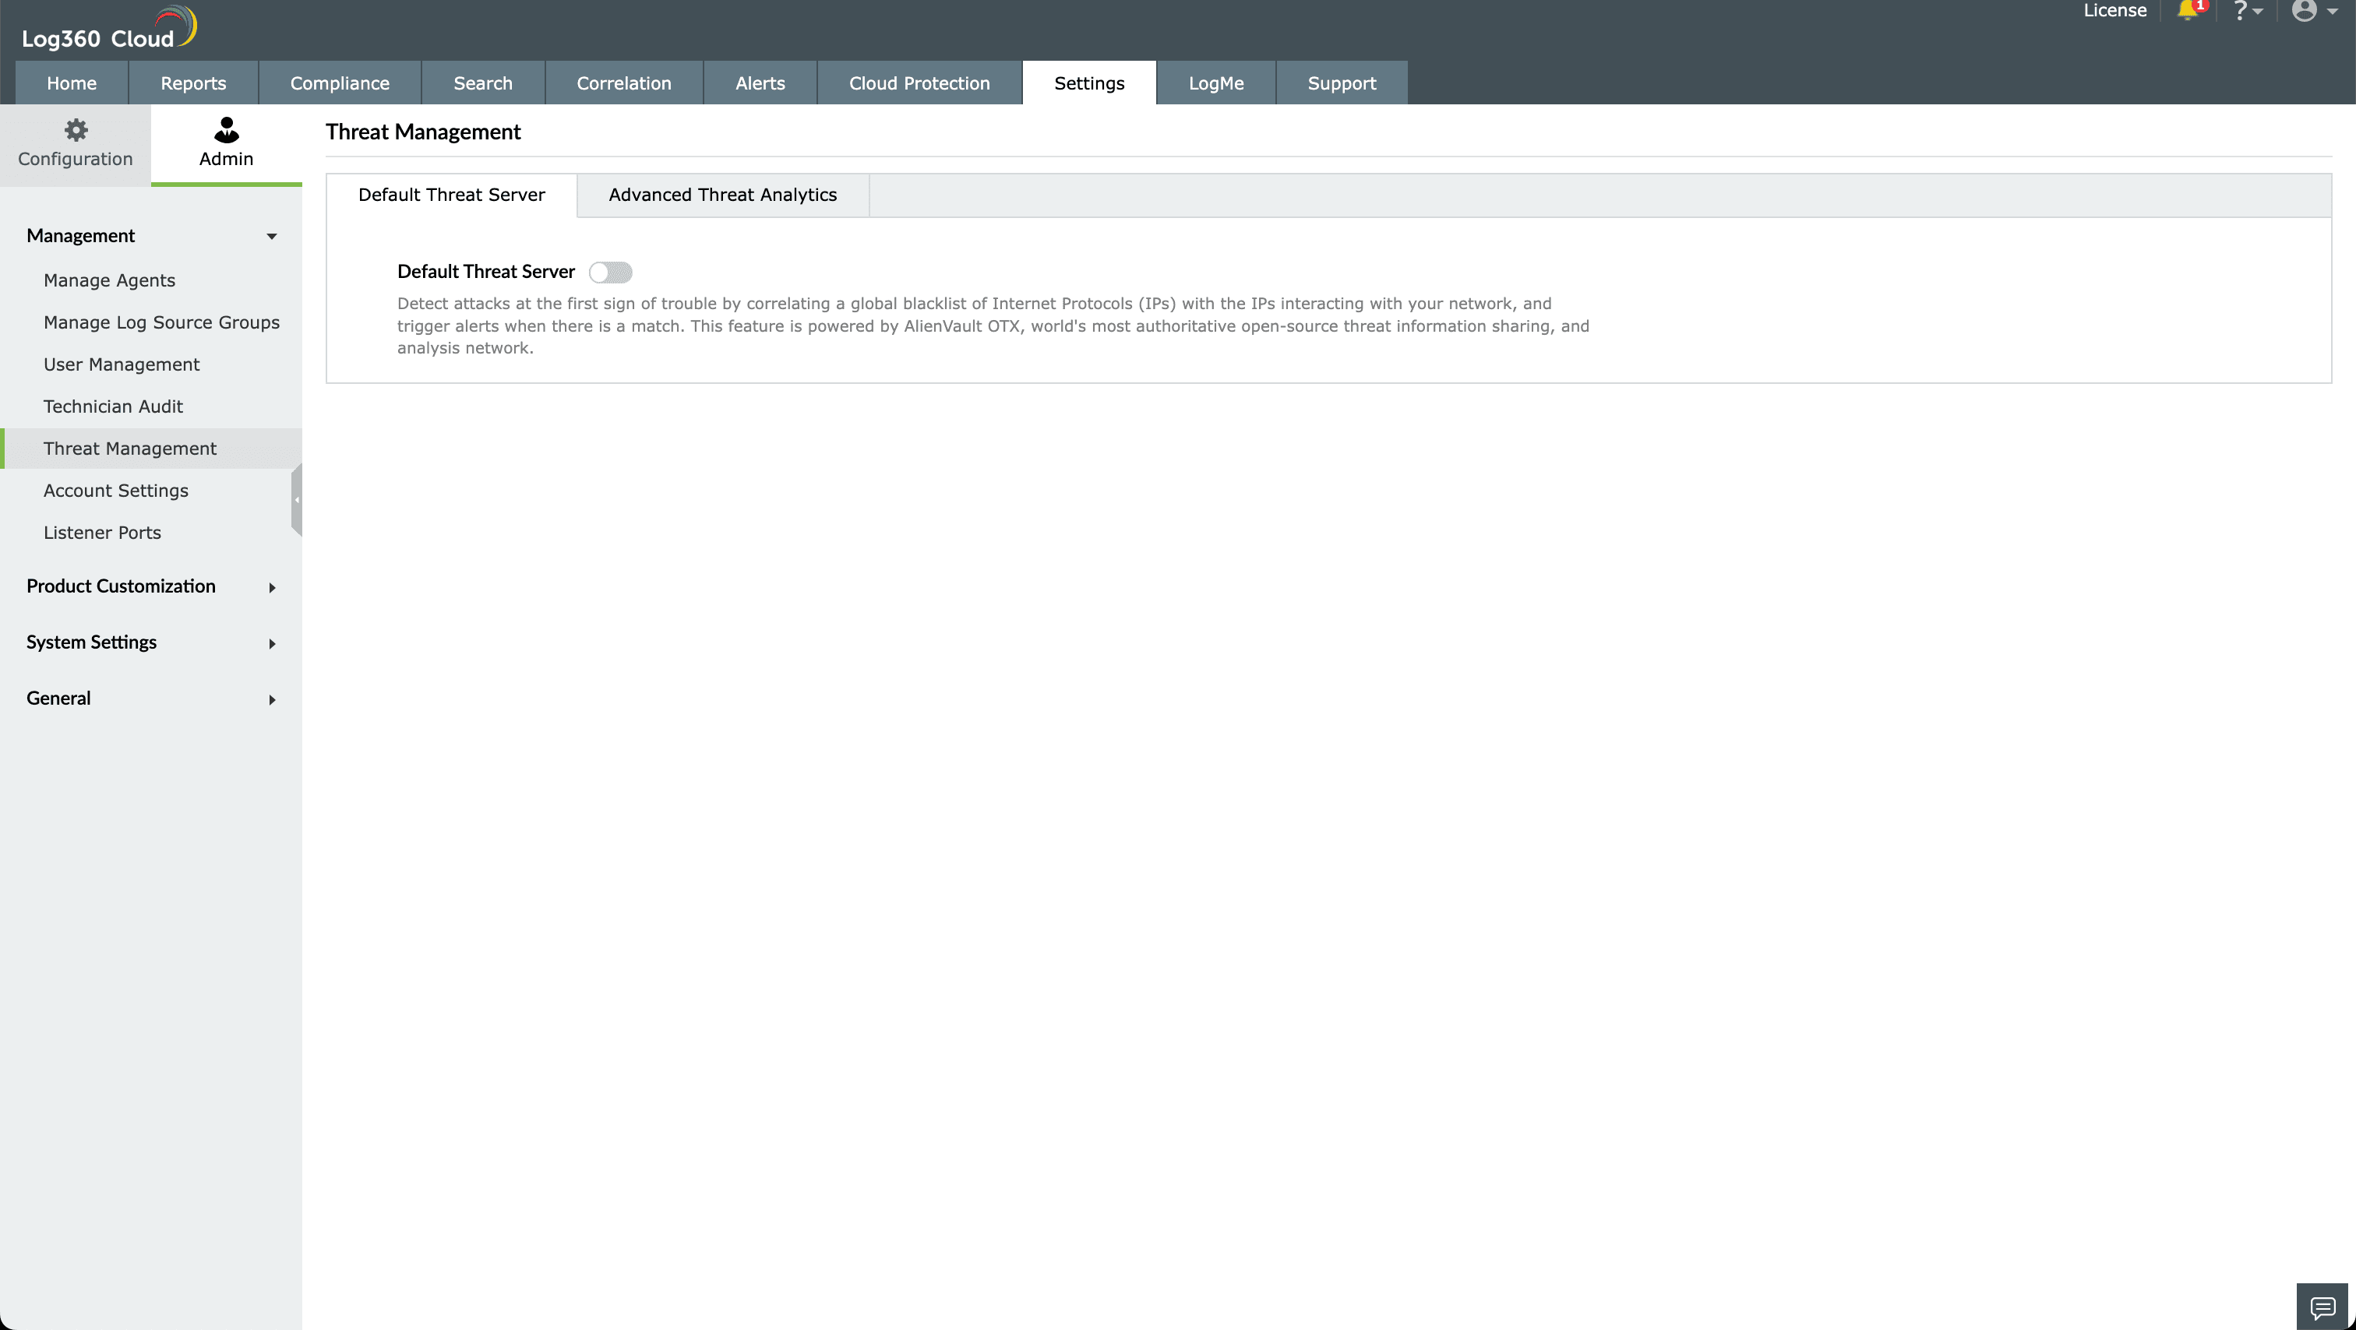Screen dimensions: 2356x1330
Task: Switch to Advanced Threat Analytics tab
Action: [x=722, y=195]
